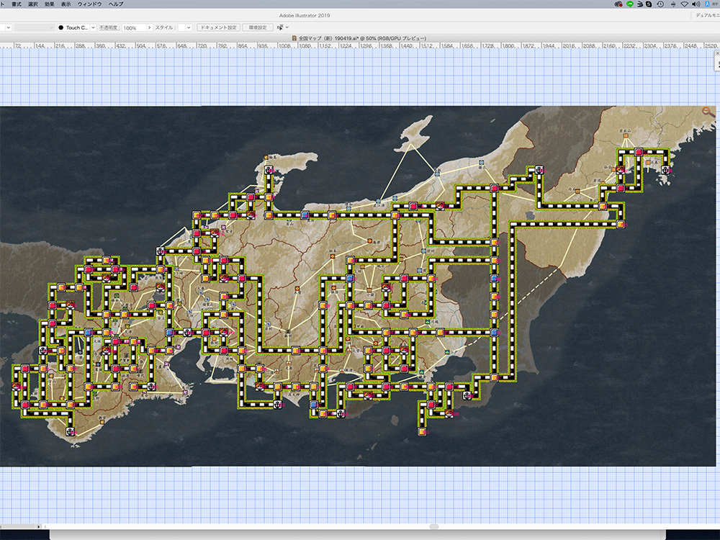Click the 不透明度 opacity label link
The height and width of the screenshot is (540, 720).
[x=108, y=27]
